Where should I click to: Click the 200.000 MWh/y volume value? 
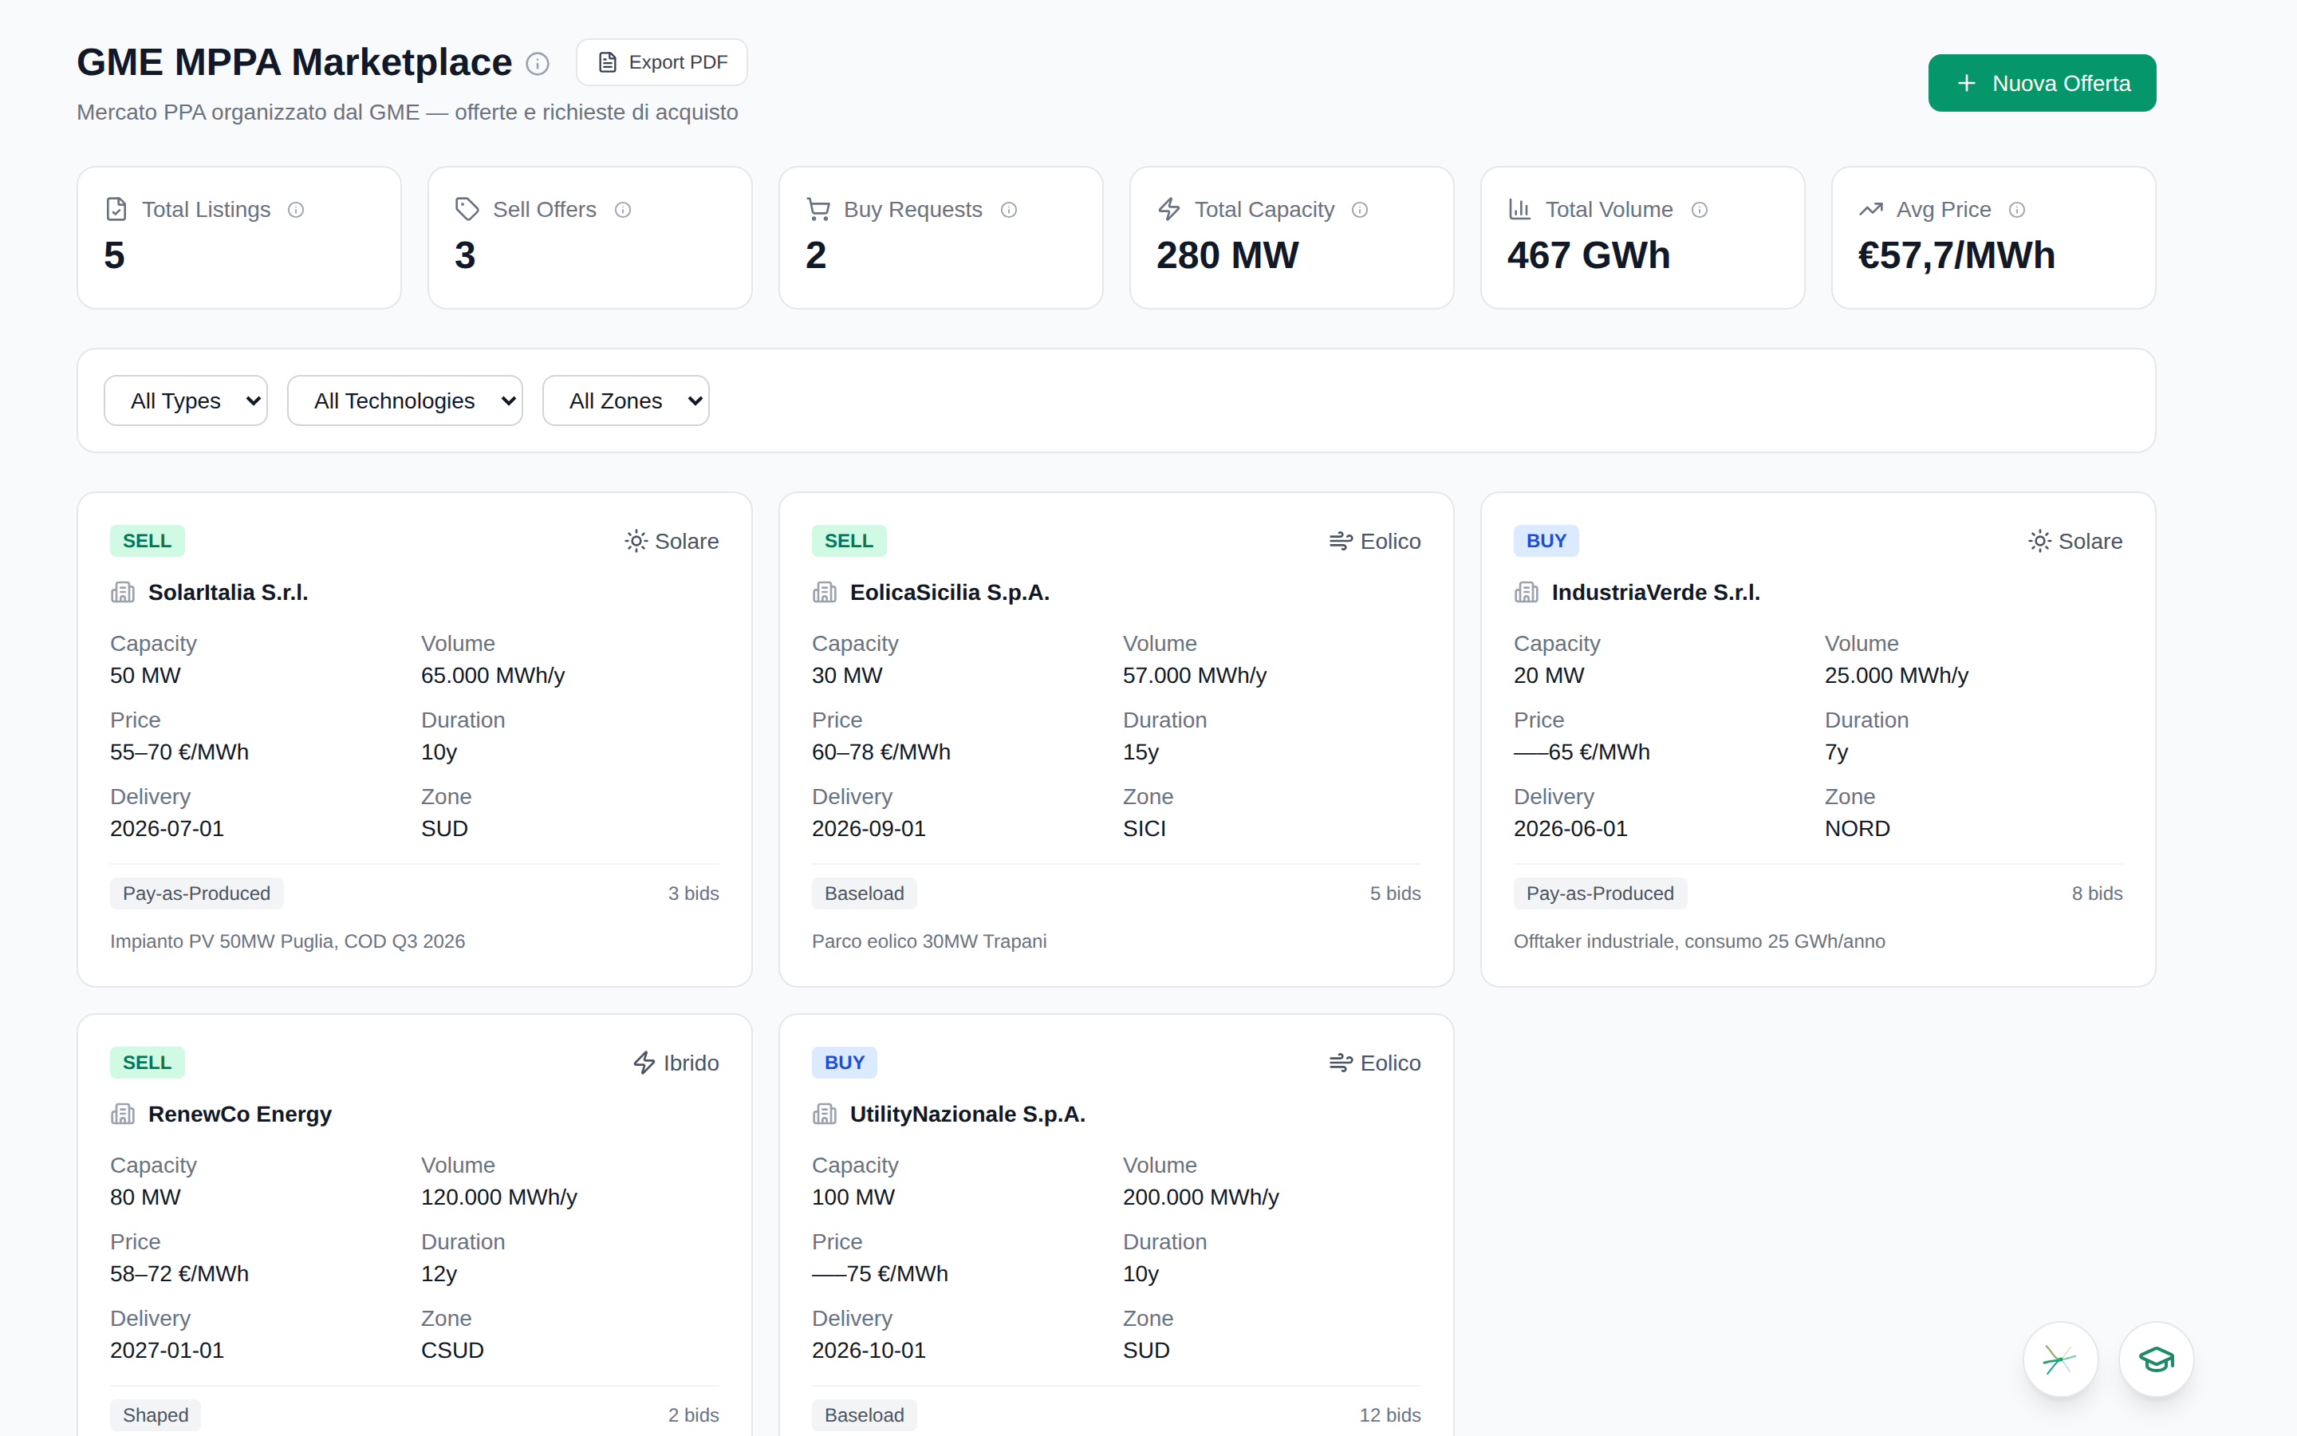click(1200, 1197)
